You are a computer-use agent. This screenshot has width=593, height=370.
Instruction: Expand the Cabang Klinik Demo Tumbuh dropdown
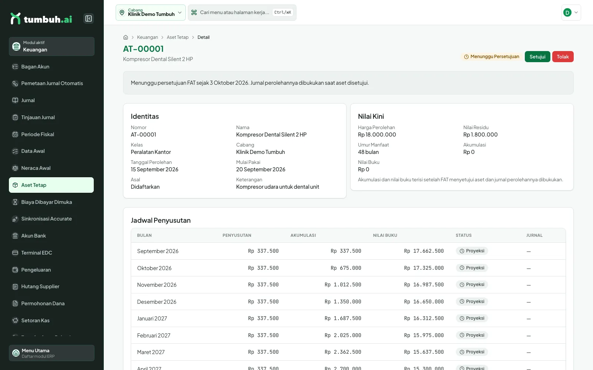150,13
